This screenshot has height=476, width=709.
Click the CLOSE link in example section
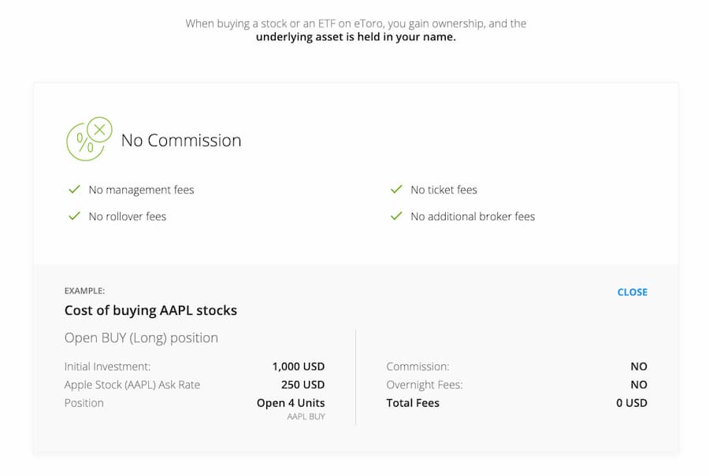(x=632, y=292)
